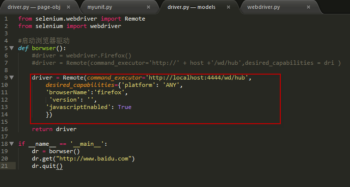The width and height of the screenshot is (350, 187).
Task: Click the Chinese comment on line 4
Action: coord(44,41)
